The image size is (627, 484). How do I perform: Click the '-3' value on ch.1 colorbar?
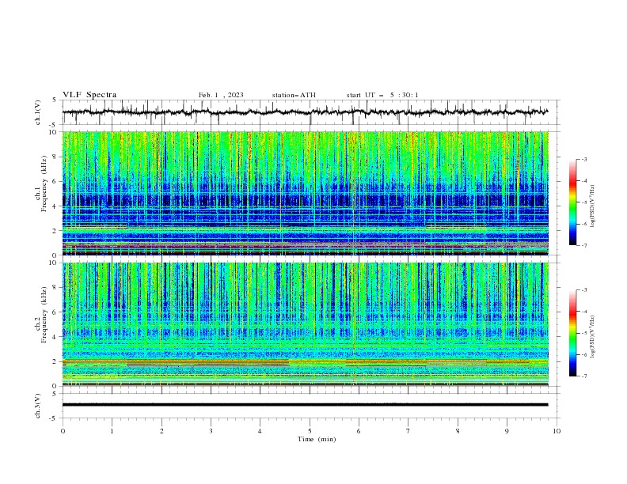[584, 159]
